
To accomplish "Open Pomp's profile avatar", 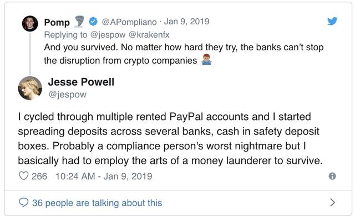I will [x=30, y=23].
